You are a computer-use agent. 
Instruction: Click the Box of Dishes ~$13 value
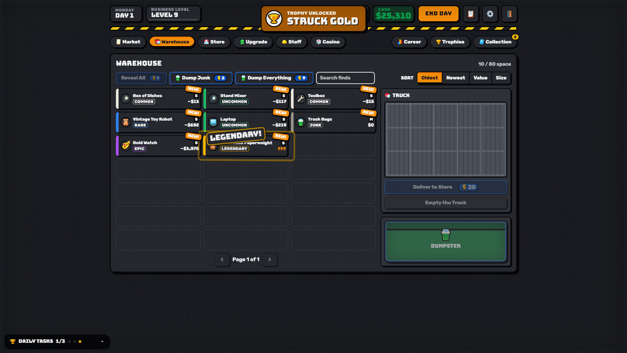tap(193, 102)
